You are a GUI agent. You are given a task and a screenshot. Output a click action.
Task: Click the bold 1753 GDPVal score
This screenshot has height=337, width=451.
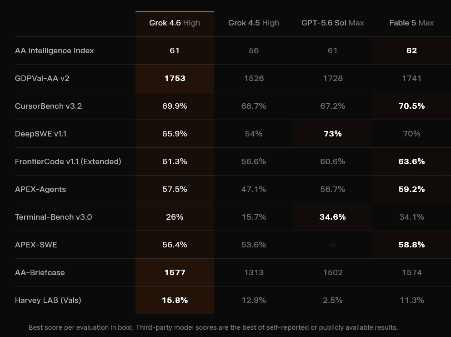(175, 78)
